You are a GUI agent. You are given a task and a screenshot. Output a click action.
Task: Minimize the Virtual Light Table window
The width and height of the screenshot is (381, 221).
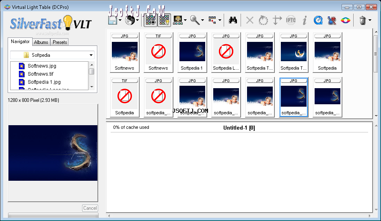click(347, 7)
